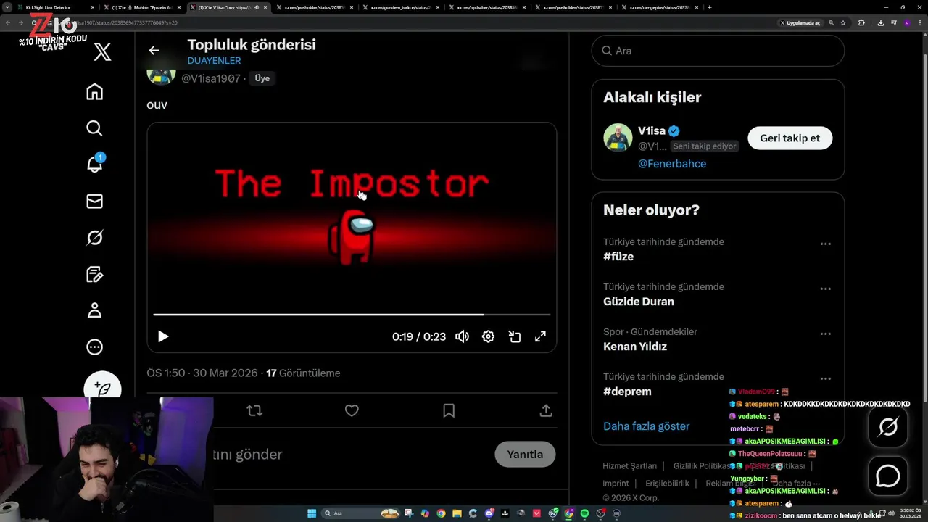The width and height of the screenshot is (928, 522).
Task: Open a new browser tab
Action: click(709, 7)
